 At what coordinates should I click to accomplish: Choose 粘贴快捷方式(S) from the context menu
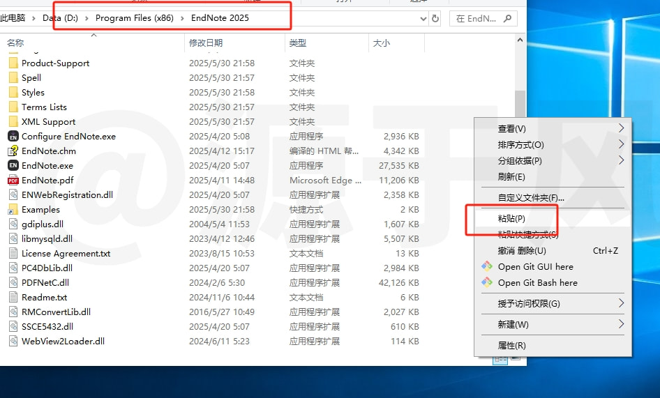pyautogui.click(x=553, y=234)
